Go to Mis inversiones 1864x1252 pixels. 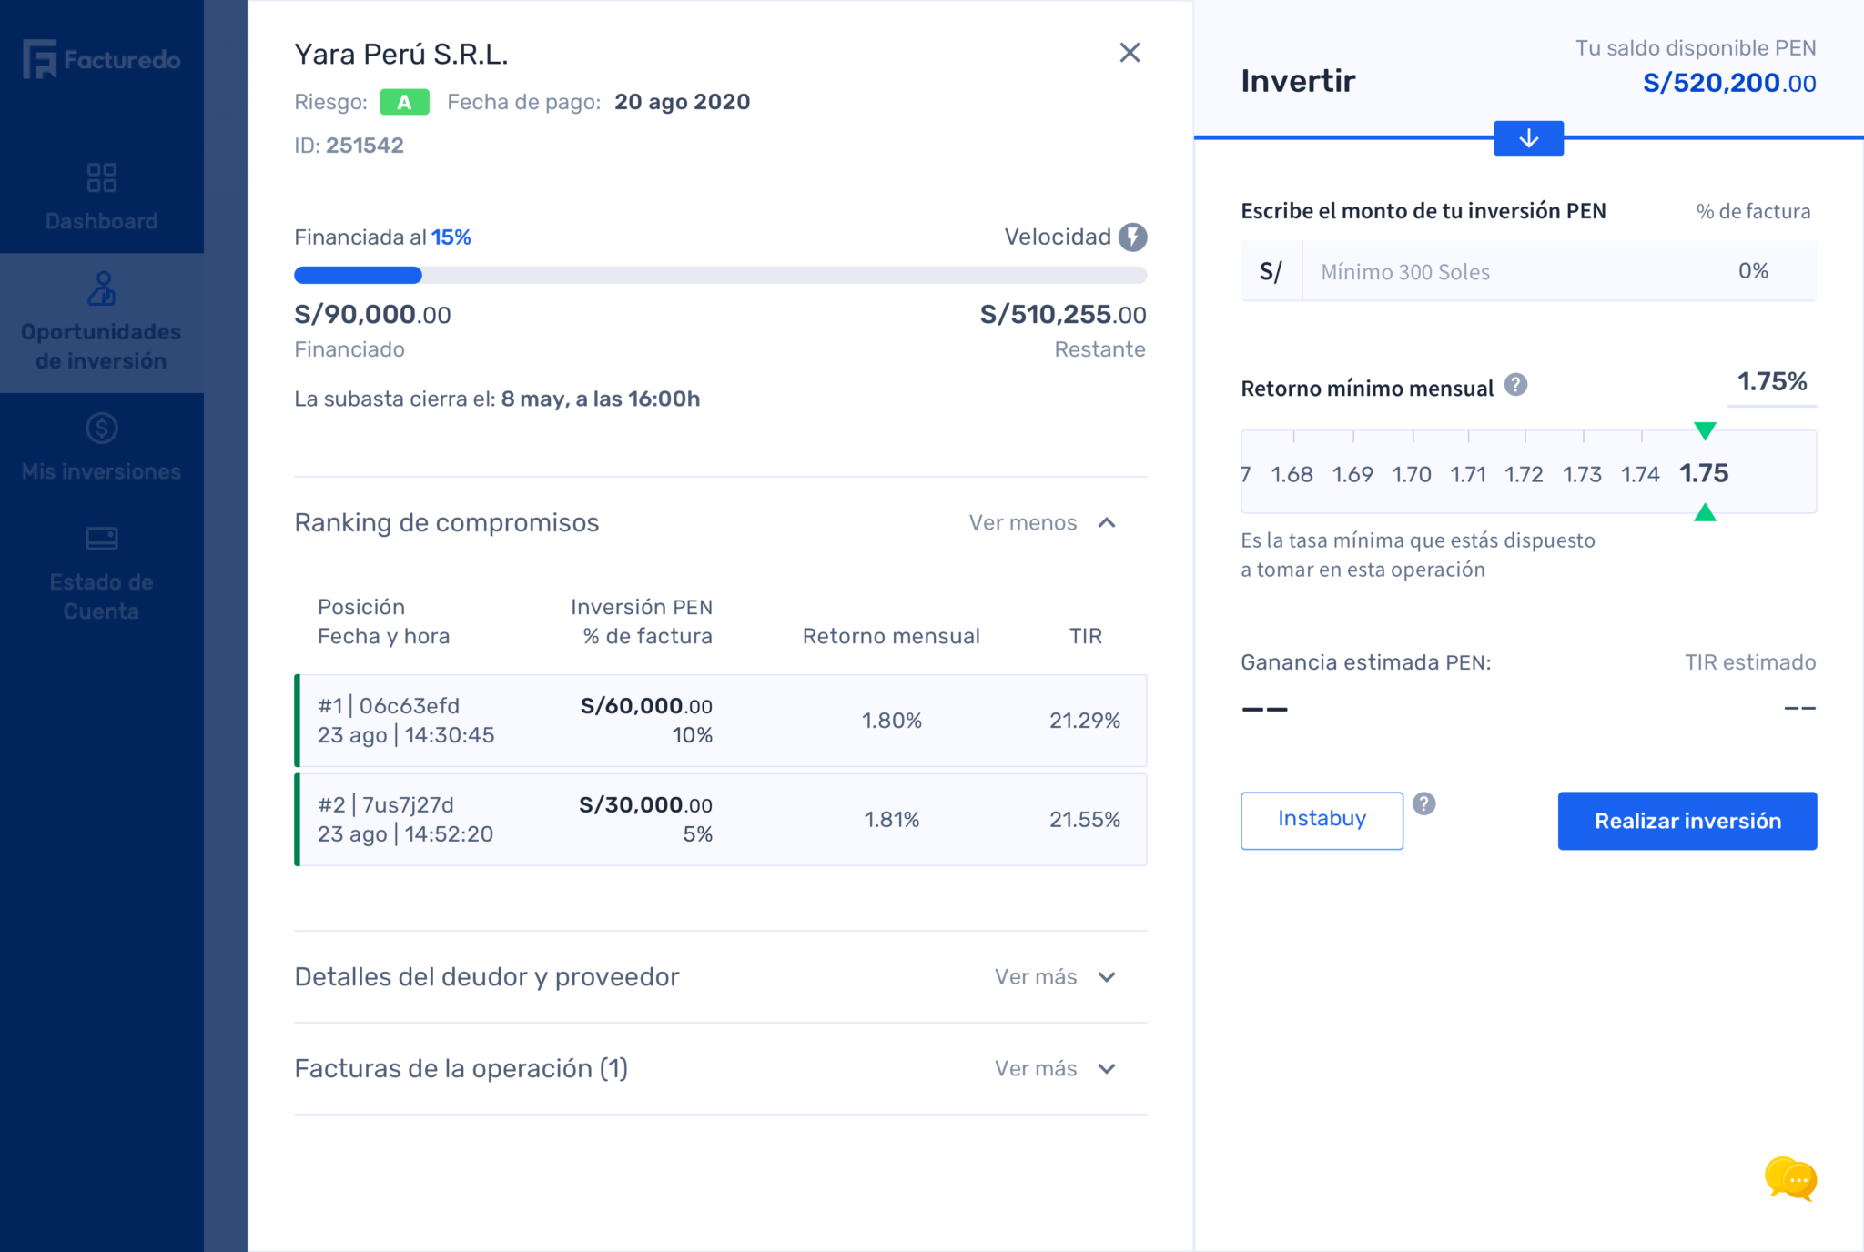101,448
